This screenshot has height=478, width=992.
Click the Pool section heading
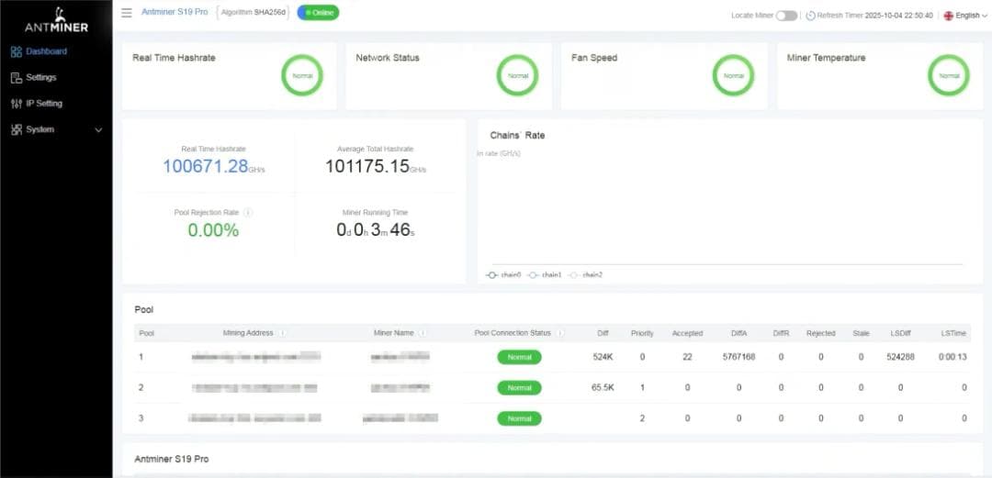click(x=144, y=310)
